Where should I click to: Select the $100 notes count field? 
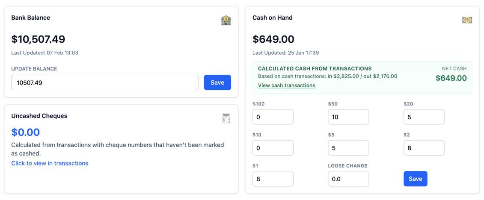tap(273, 117)
